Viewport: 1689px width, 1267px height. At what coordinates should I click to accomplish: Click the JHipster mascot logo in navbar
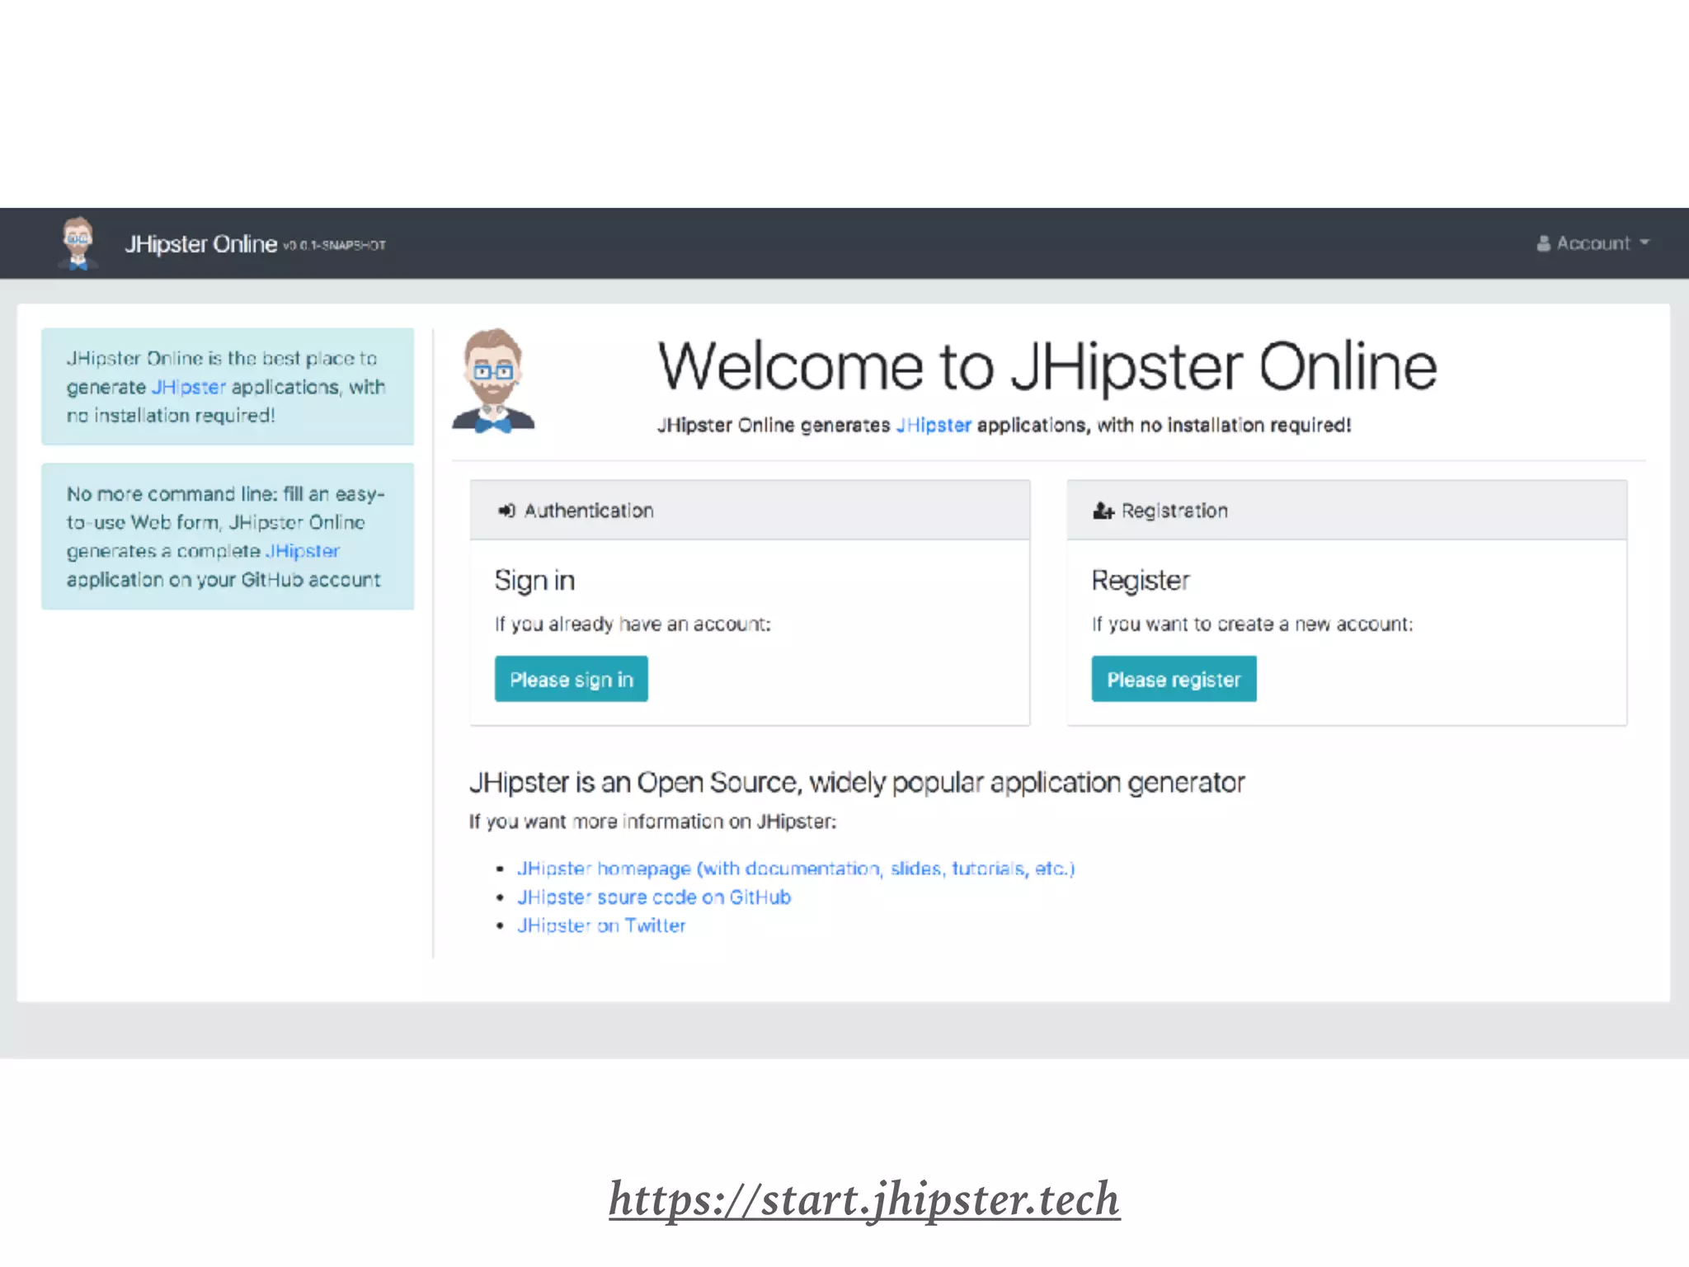point(78,243)
